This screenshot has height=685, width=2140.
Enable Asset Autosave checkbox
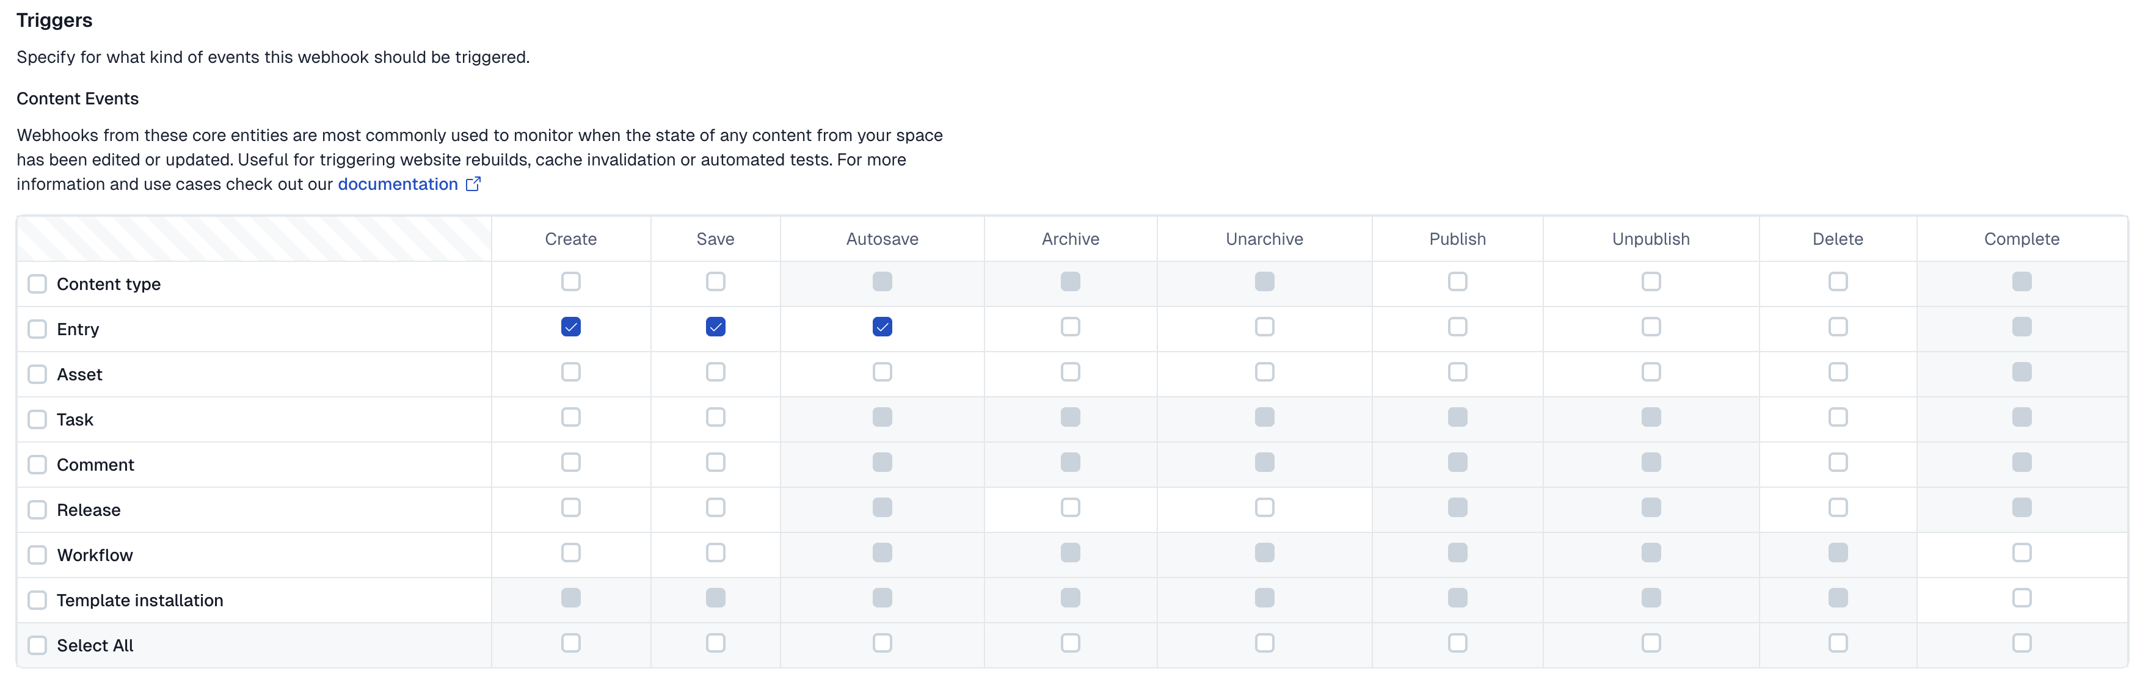coord(883,372)
